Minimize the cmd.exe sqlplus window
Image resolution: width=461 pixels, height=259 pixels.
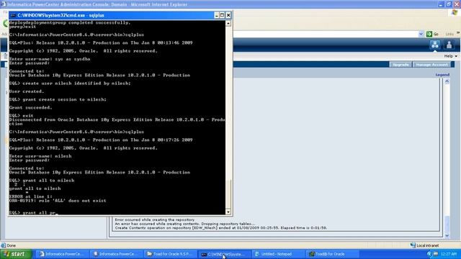217,15
